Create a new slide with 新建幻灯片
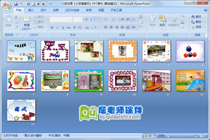Image resolution: width=210 pixels, height=140 pixels. 27,22
